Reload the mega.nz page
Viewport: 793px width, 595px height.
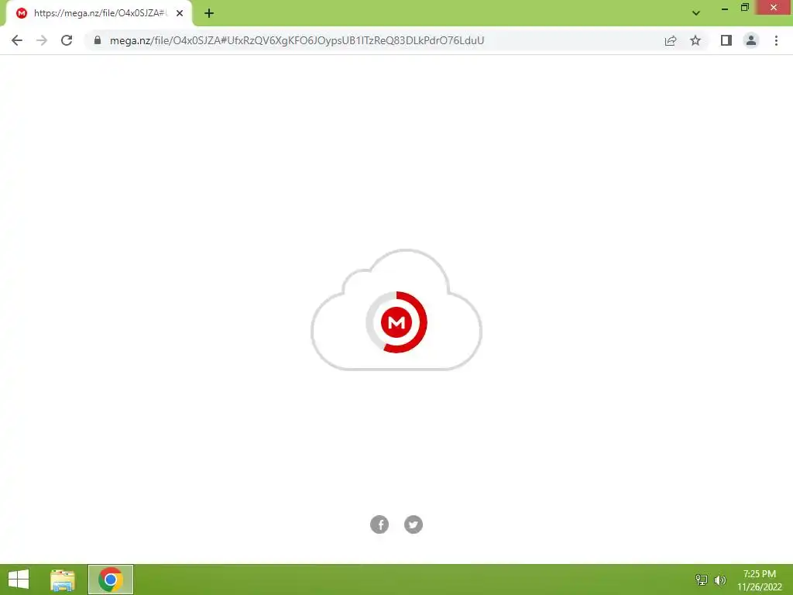point(67,40)
